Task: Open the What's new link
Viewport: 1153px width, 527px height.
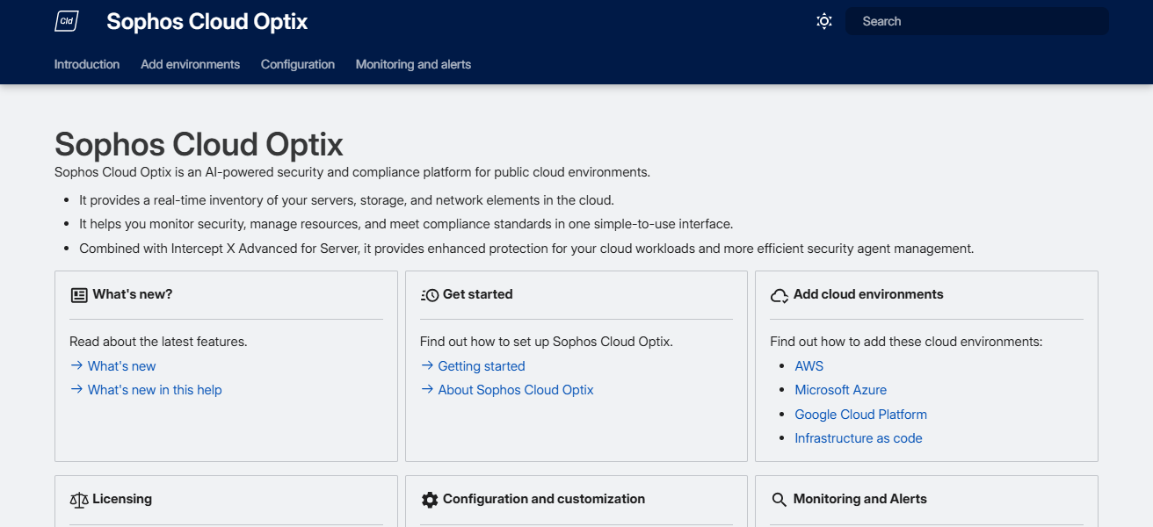Action: pyautogui.click(x=121, y=366)
